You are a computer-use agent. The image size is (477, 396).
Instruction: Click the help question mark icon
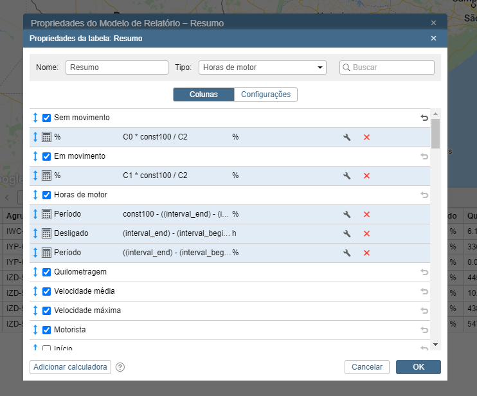click(120, 367)
